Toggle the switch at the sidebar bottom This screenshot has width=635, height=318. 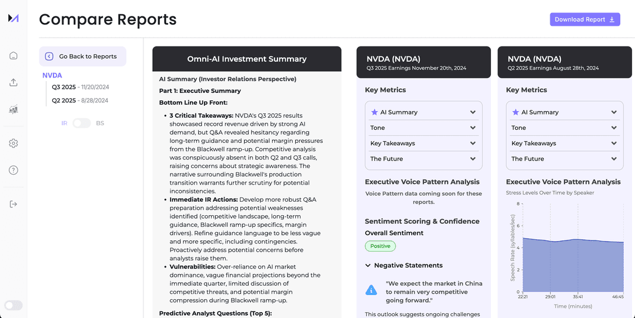click(14, 305)
